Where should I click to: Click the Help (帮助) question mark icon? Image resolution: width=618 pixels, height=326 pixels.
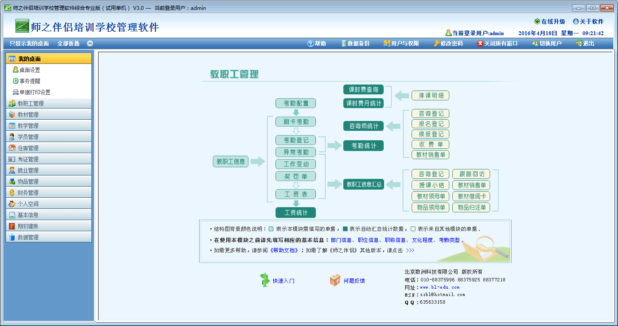pos(311,43)
